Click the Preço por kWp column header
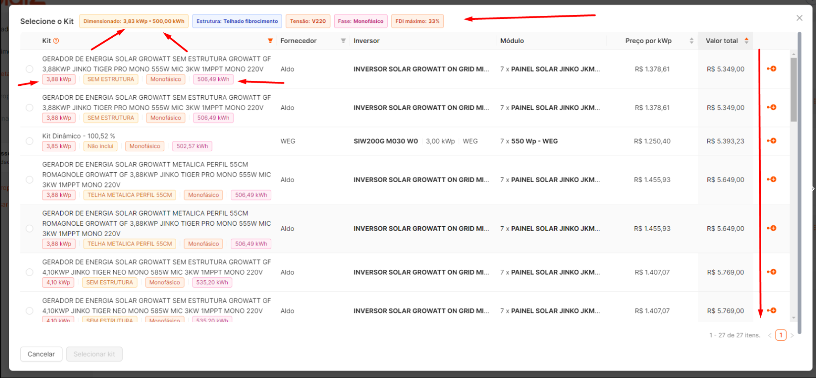Image resolution: width=816 pixels, height=378 pixels. point(648,41)
